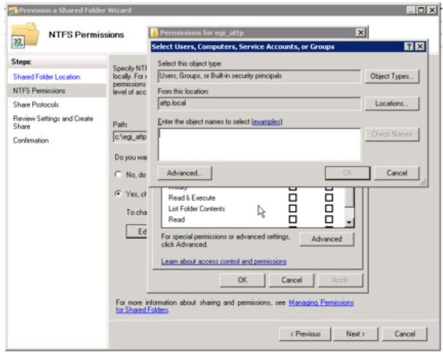
Task: Click the wizard title bar icon
Action: (x=13, y=10)
